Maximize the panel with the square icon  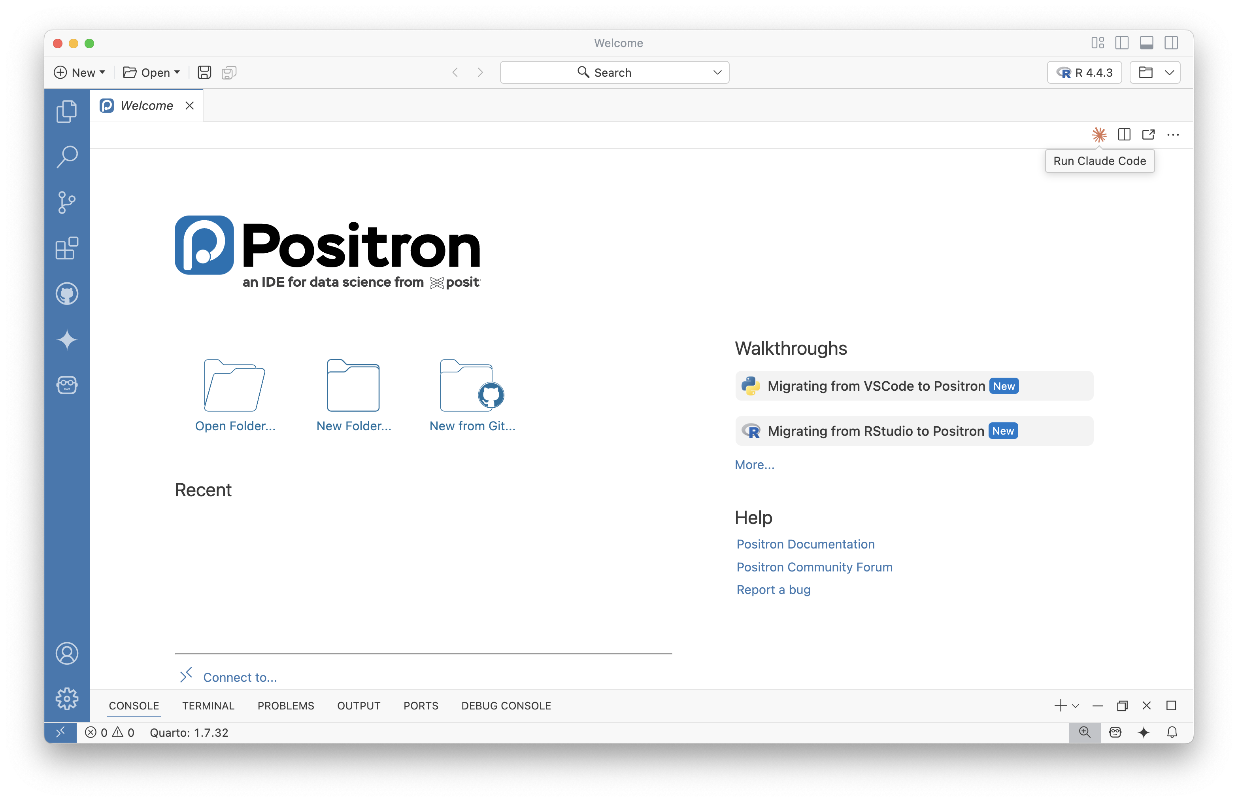pos(1172,706)
